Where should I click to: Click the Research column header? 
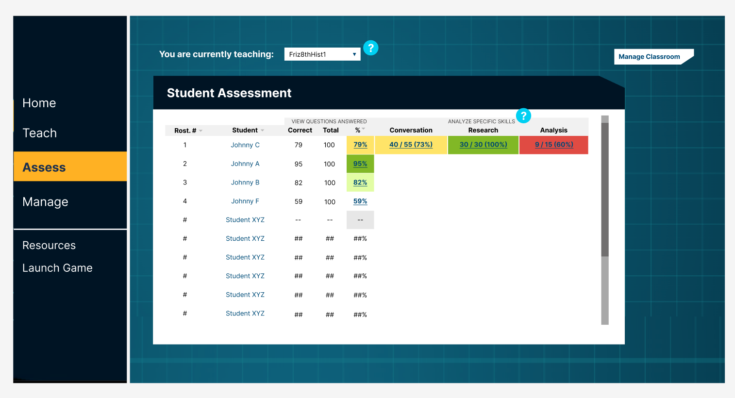pos(483,130)
